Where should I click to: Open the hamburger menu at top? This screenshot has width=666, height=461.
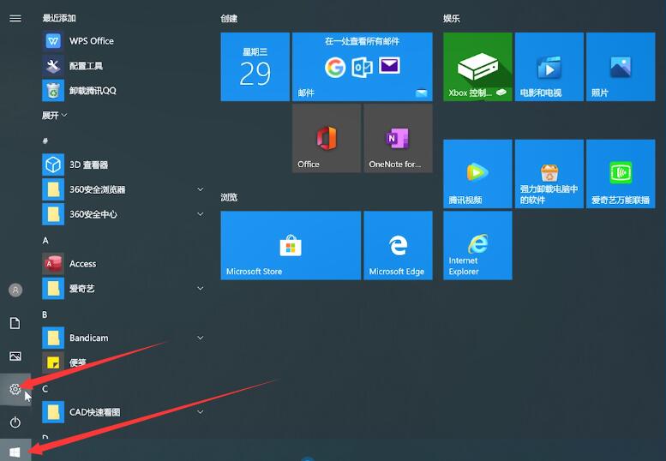(x=15, y=18)
